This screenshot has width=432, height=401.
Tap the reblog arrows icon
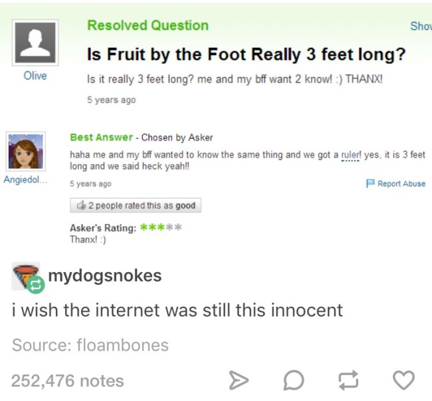pos(348,380)
